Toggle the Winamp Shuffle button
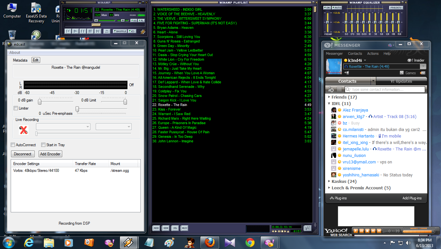 [x=120, y=31]
